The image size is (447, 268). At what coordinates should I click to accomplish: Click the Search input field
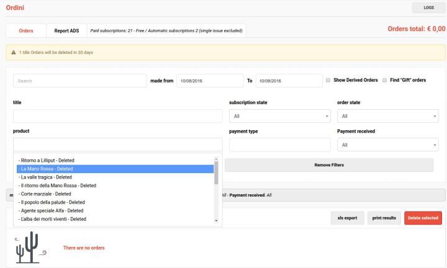[x=79, y=81]
